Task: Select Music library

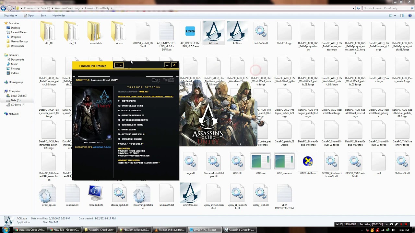Action: pos(14,64)
